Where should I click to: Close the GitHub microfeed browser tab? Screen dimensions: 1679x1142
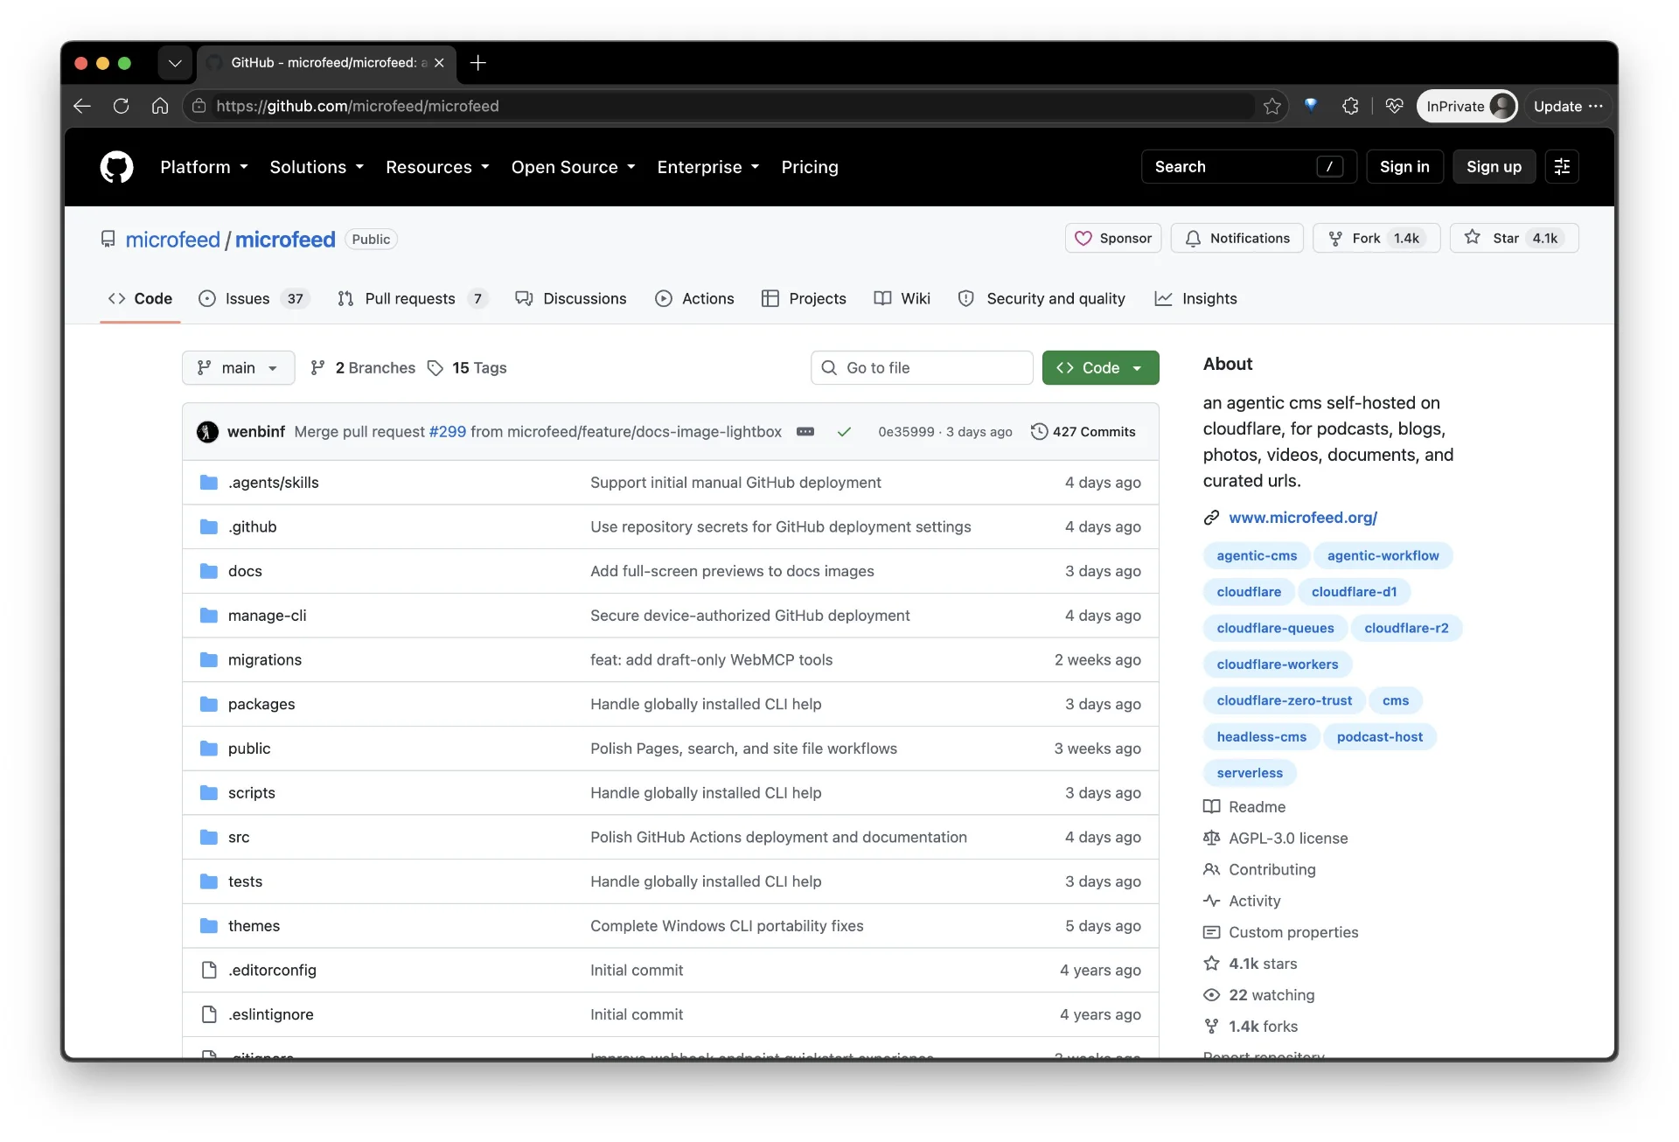pos(439,63)
